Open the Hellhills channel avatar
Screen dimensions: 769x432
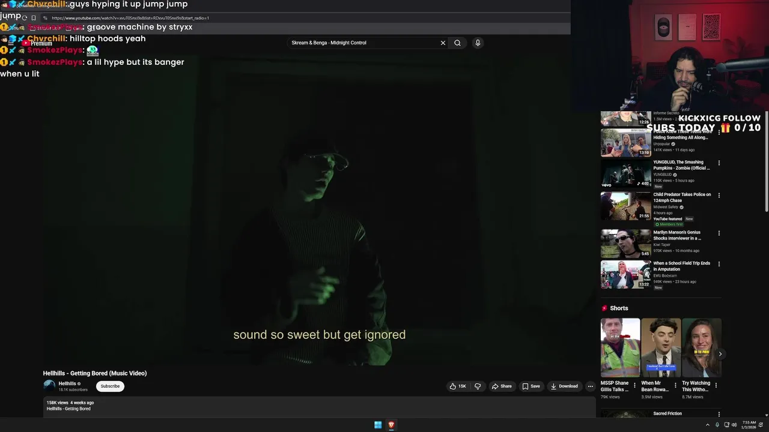pos(49,386)
